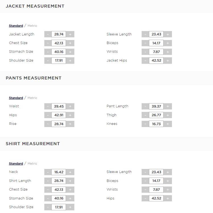
Task: Increase shirt Hips measurement
Action: click(x=168, y=198)
